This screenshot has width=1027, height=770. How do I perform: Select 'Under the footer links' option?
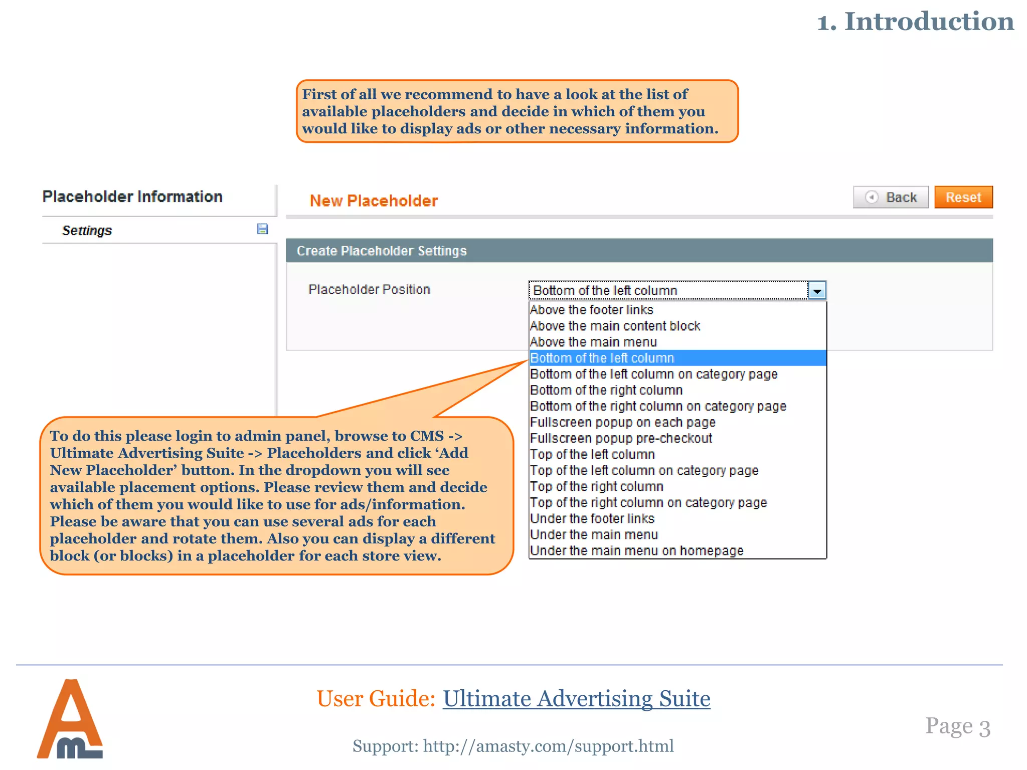pyautogui.click(x=678, y=518)
